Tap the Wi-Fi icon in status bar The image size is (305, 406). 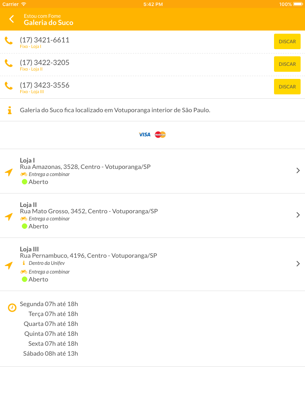(x=23, y=4)
